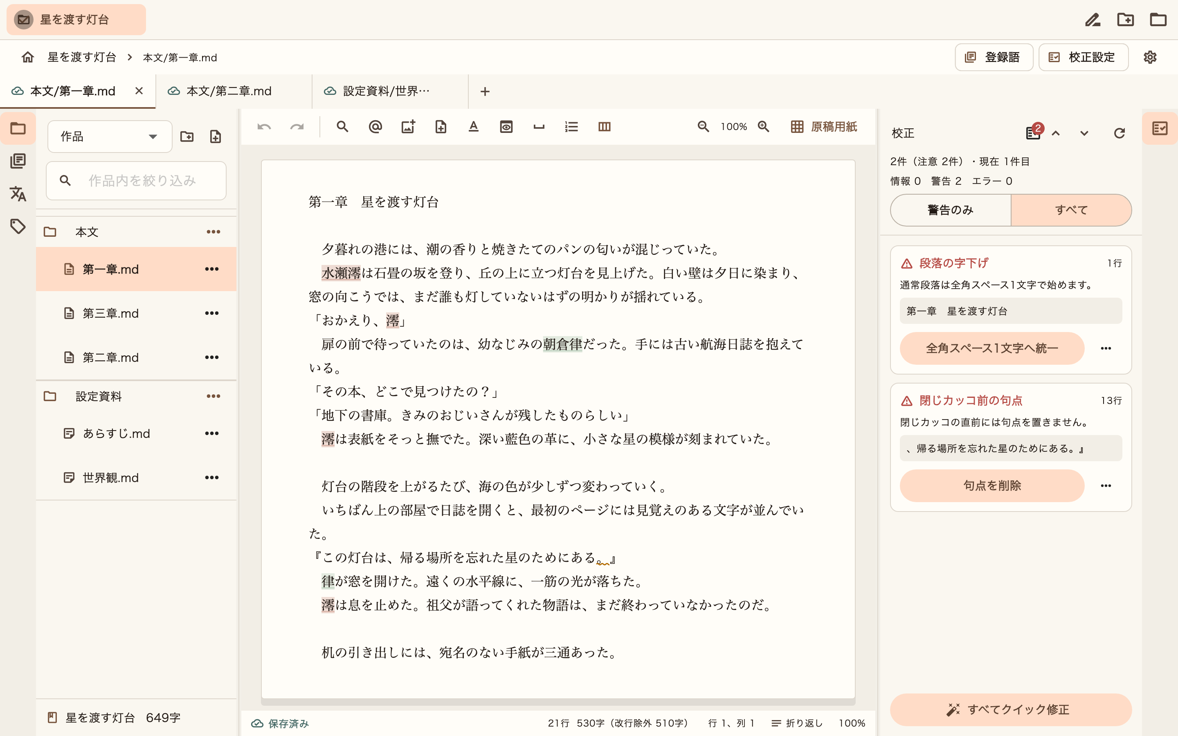The image size is (1178, 736).
Task: Go to previous proofreading issue chevron
Action: point(1055,133)
